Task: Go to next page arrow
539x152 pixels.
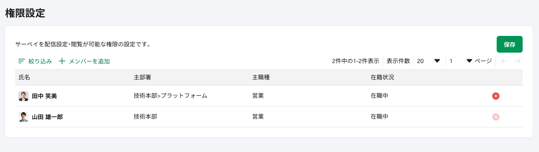Action: pyautogui.click(x=518, y=61)
